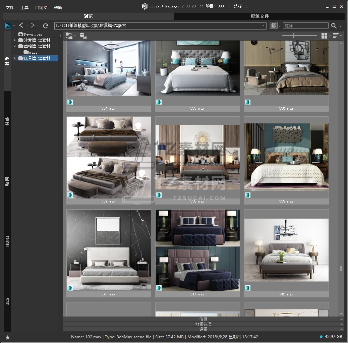Adjust the thumbnail size slider
The image size is (348, 343).
point(294,36)
